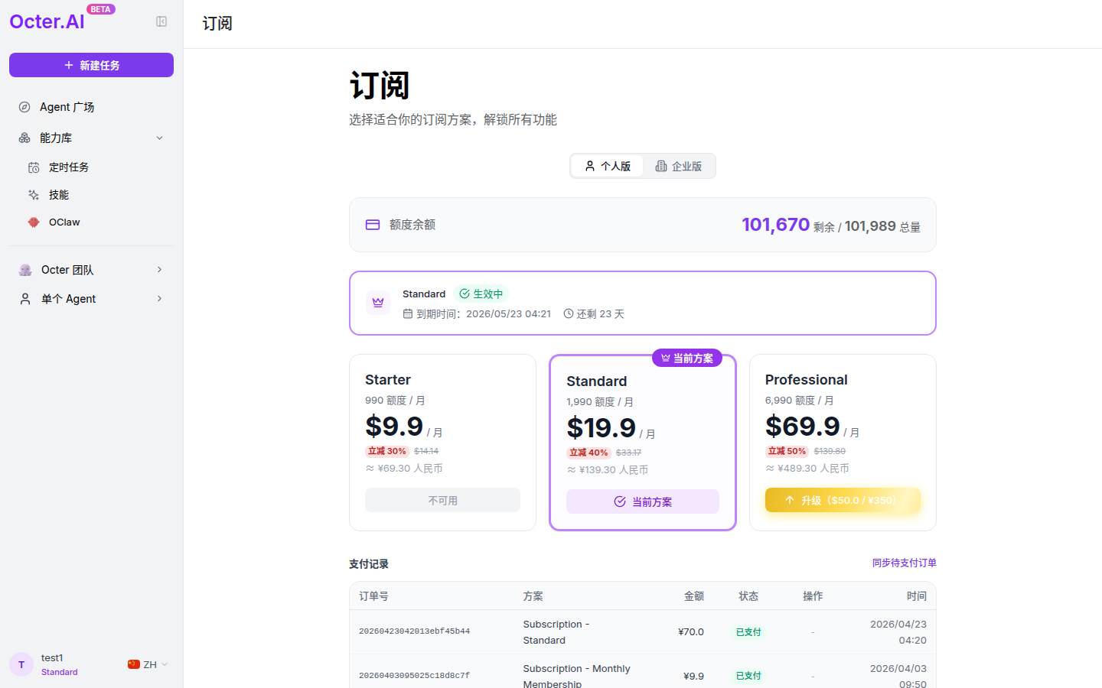The width and height of the screenshot is (1102, 688).
Task: Click the 额度余额 credit card icon
Action: pos(373,225)
